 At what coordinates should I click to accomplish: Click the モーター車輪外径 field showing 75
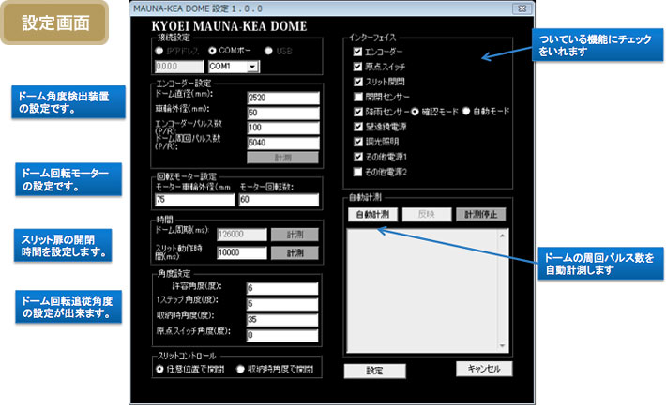(194, 200)
